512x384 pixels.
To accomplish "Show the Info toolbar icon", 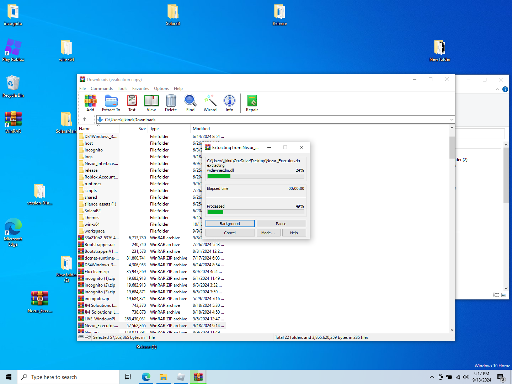I will click(x=229, y=101).
